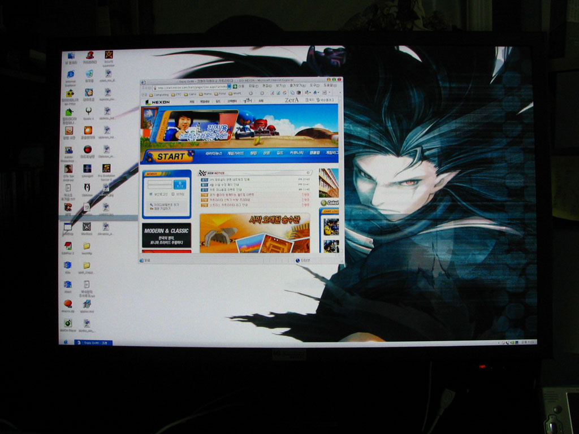This screenshot has height=434, width=579.
Task: Open the Game favorites folder
Action: click(x=190, y=94)
